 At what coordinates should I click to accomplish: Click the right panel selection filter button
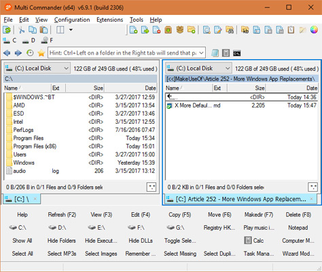tap(312, 187)
